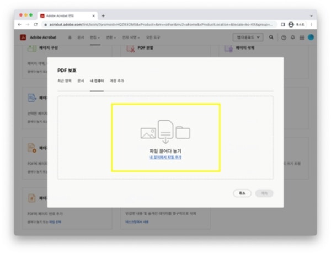Expand the 편집 menu in header
The height and width of the screenshot is (254, 331).
click(x=95, y=37)
